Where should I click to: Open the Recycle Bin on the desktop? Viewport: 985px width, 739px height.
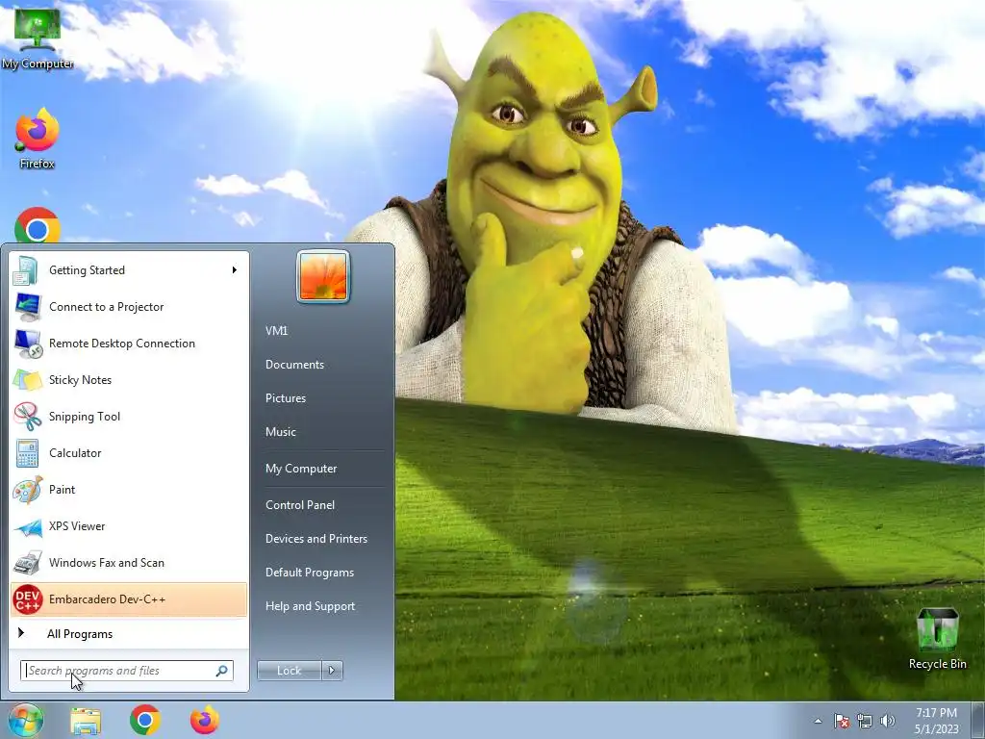pyautogui.click(x=937, y=639)
